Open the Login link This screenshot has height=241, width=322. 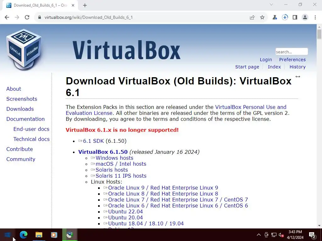[x=266, y=60]
